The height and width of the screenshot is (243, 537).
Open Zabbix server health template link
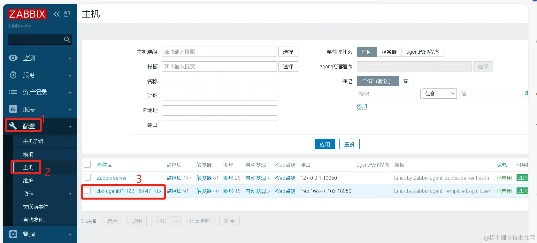467,178
